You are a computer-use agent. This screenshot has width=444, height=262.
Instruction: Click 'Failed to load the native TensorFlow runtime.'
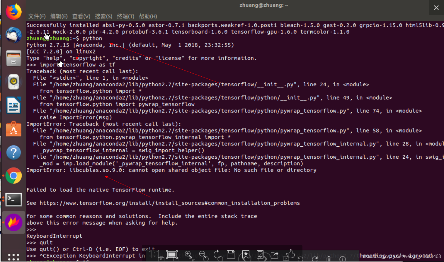click(x=100, y=190)
